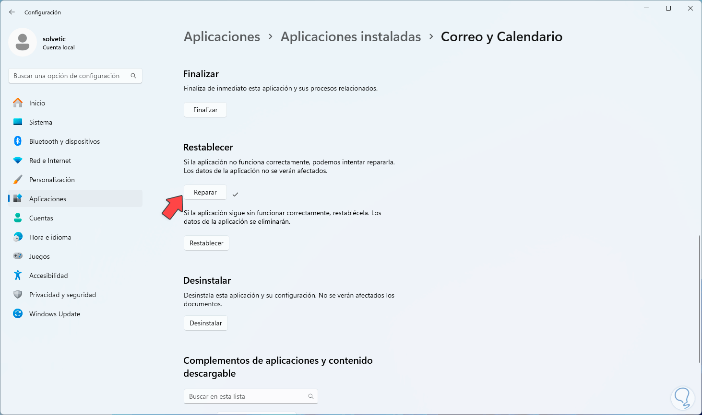Navigate to Aplicaciones breadcrumb
Viewport: 702px width, 415px height.
coord(222,37)
